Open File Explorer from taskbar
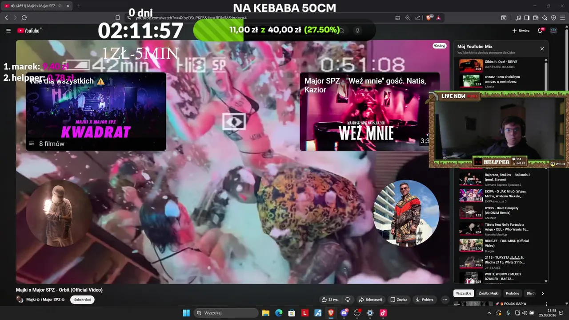569x320 pixels. pyautogui.click(x=265, y=313)
